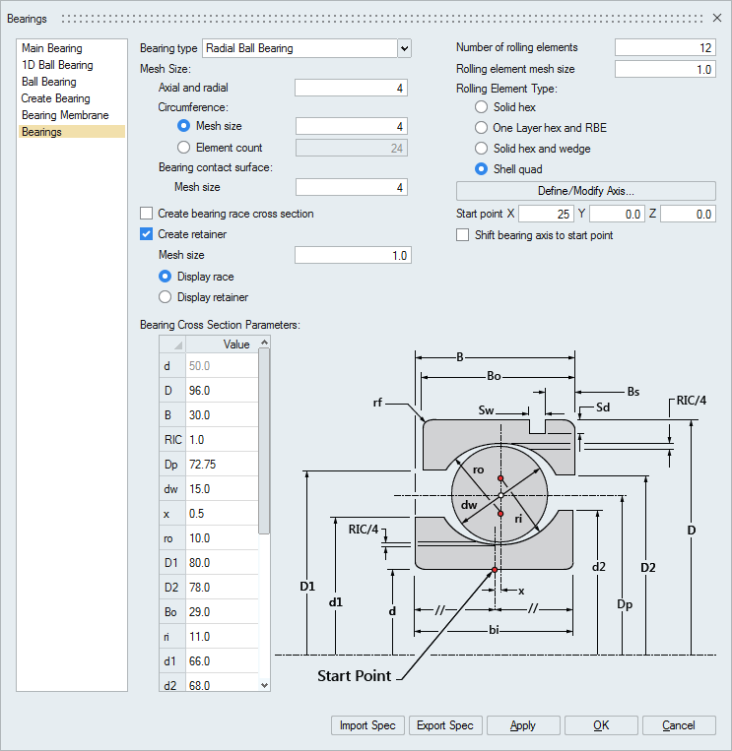Choose Solid hex rolling element type
The image size is (732, 751).
pos(482,107)
